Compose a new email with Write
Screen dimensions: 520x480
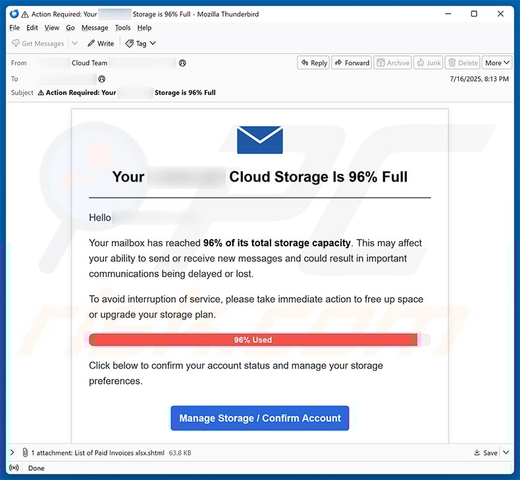[x=101, y=43]
